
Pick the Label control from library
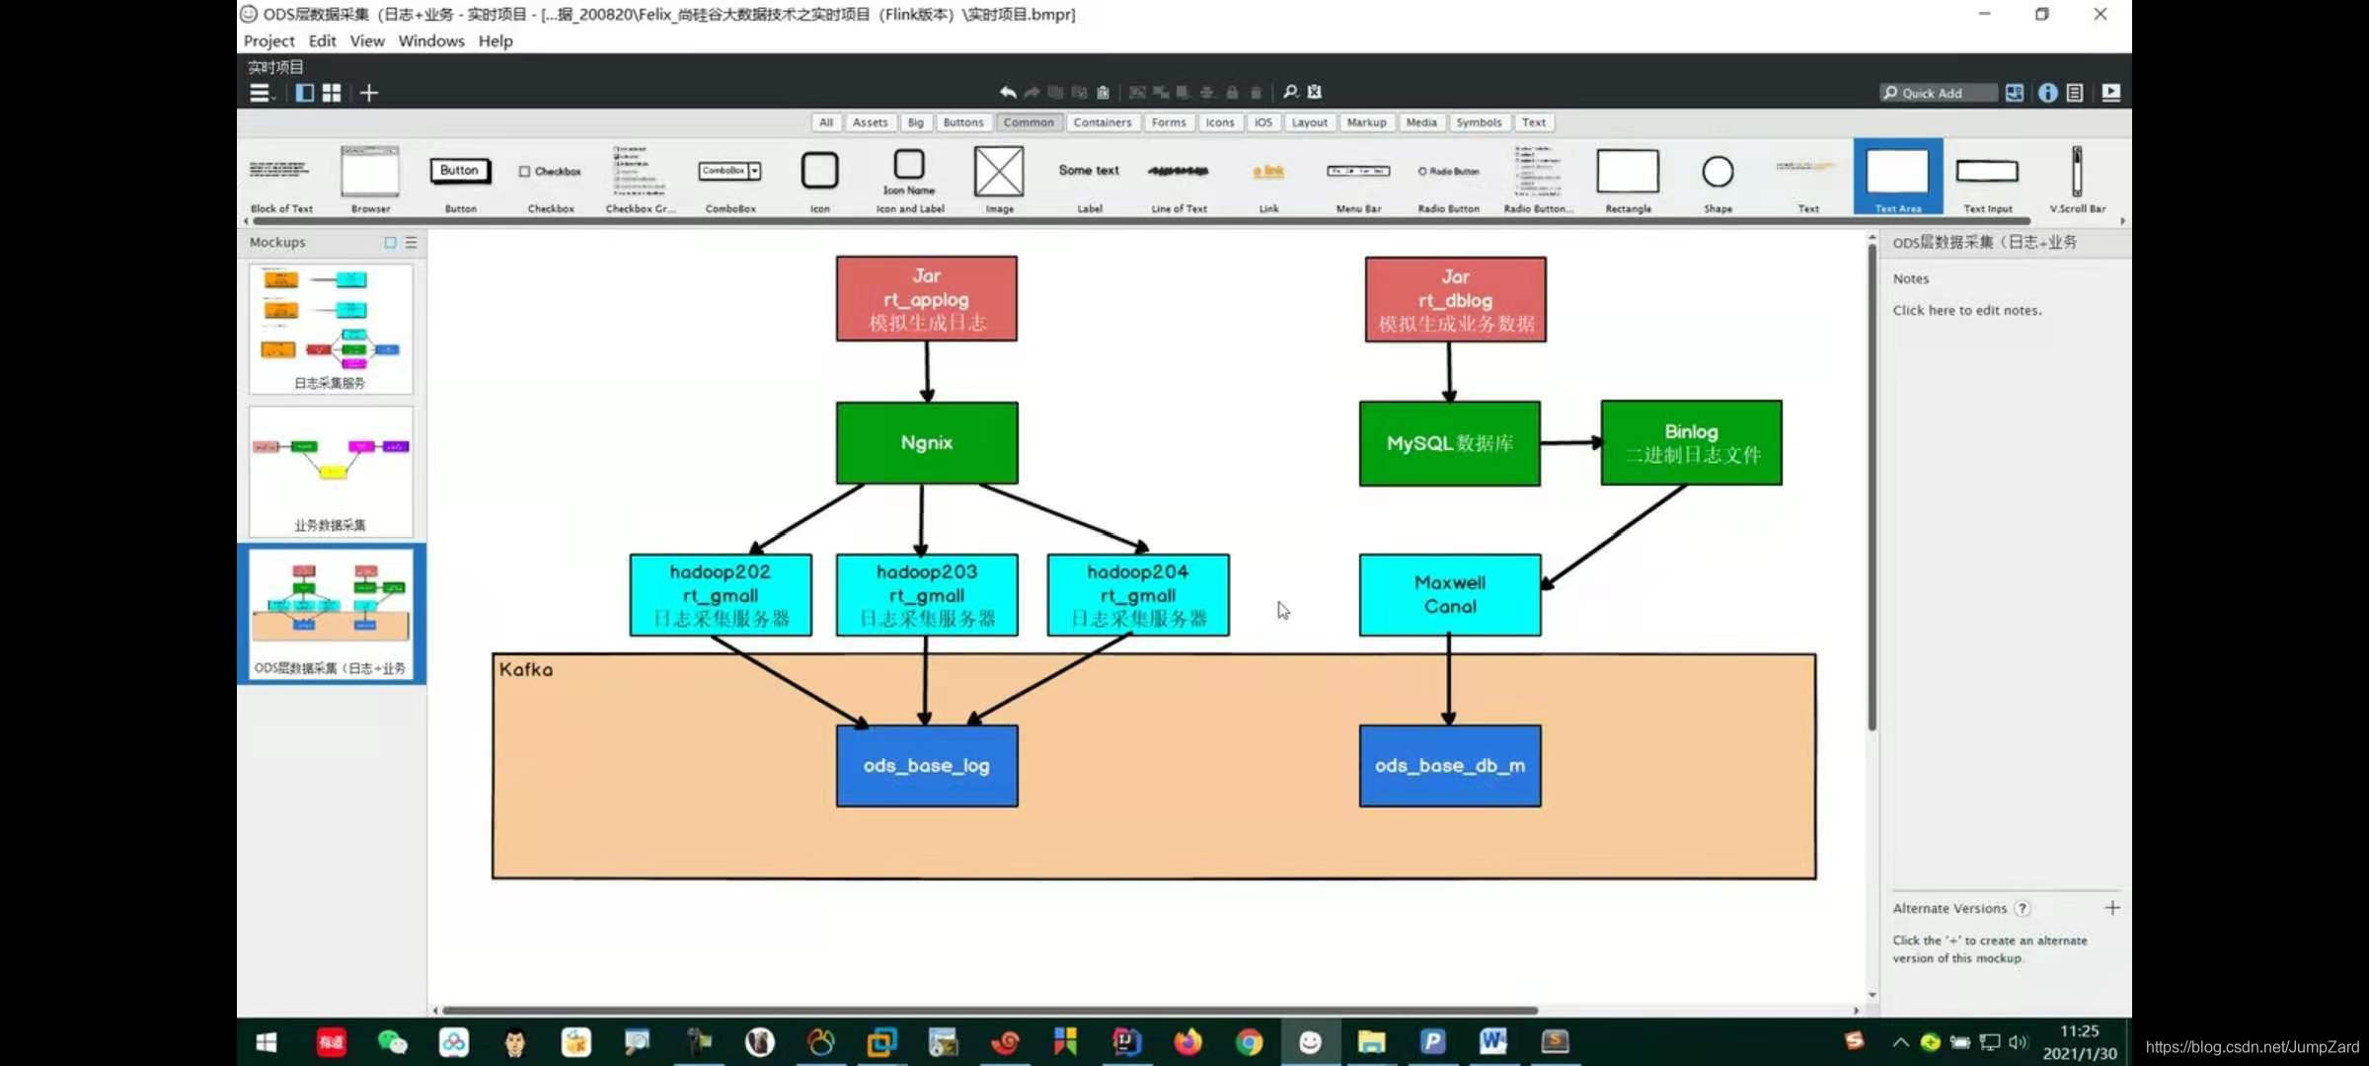(1090, 179)
